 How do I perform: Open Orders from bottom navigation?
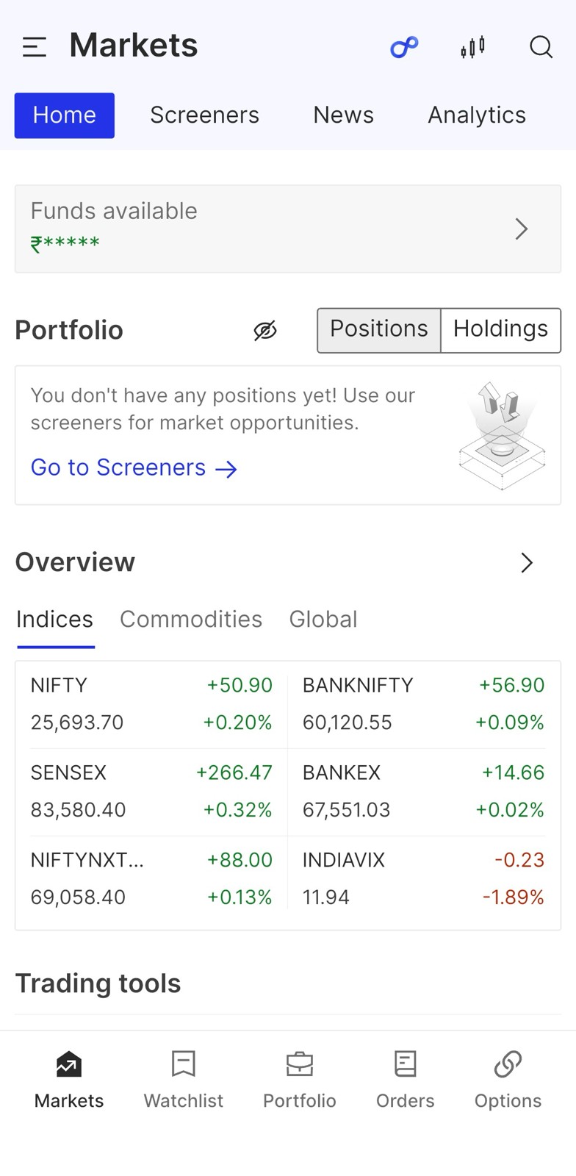(405, 1079)
